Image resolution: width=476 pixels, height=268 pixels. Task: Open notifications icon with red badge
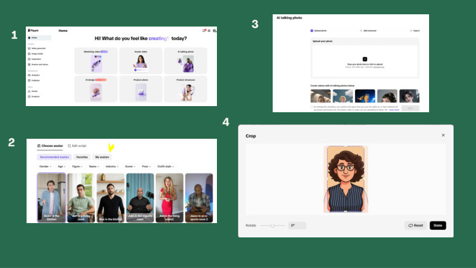(x=204, y=31)
